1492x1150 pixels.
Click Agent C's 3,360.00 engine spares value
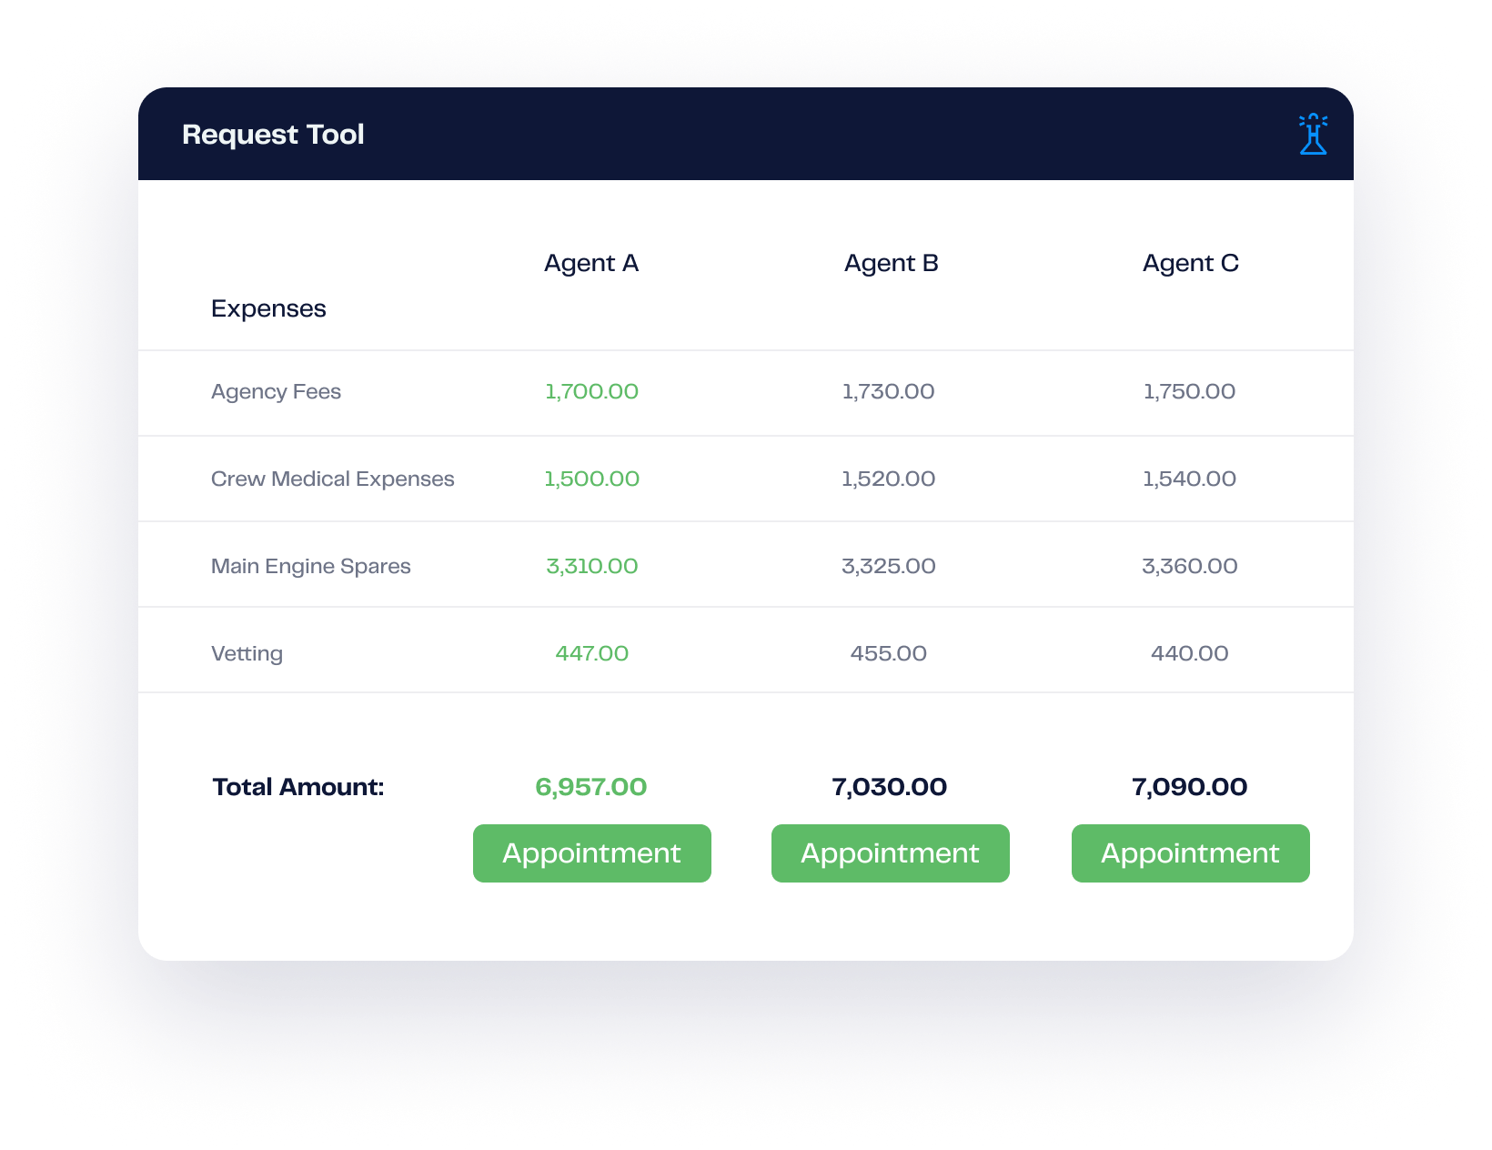(1189, 566)
